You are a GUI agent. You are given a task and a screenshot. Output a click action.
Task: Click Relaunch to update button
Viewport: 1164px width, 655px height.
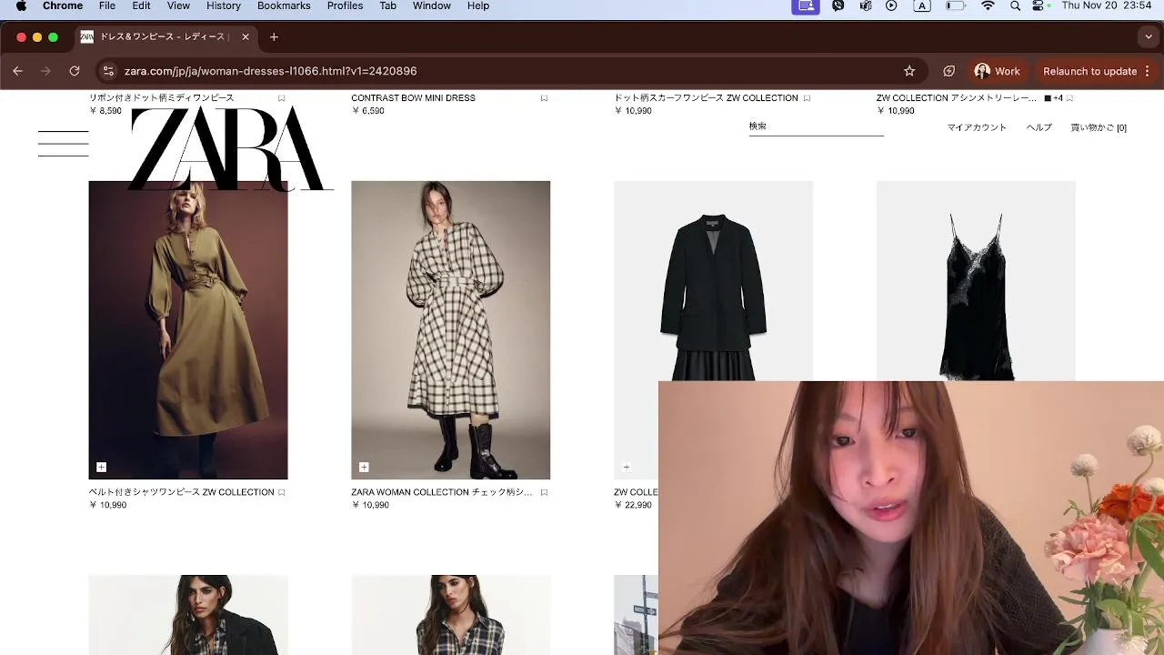tap(1097, 71)
